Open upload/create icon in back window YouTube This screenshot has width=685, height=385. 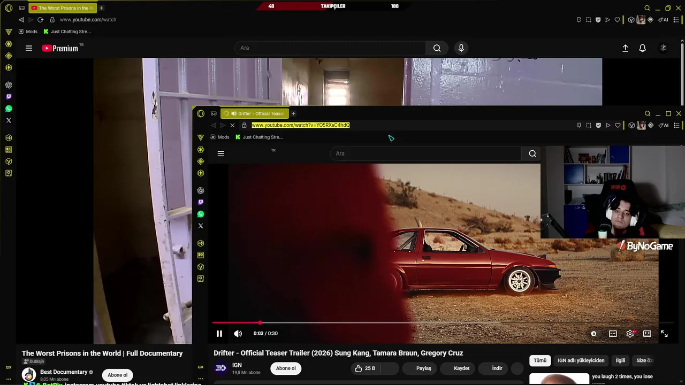tap(625, 48)
